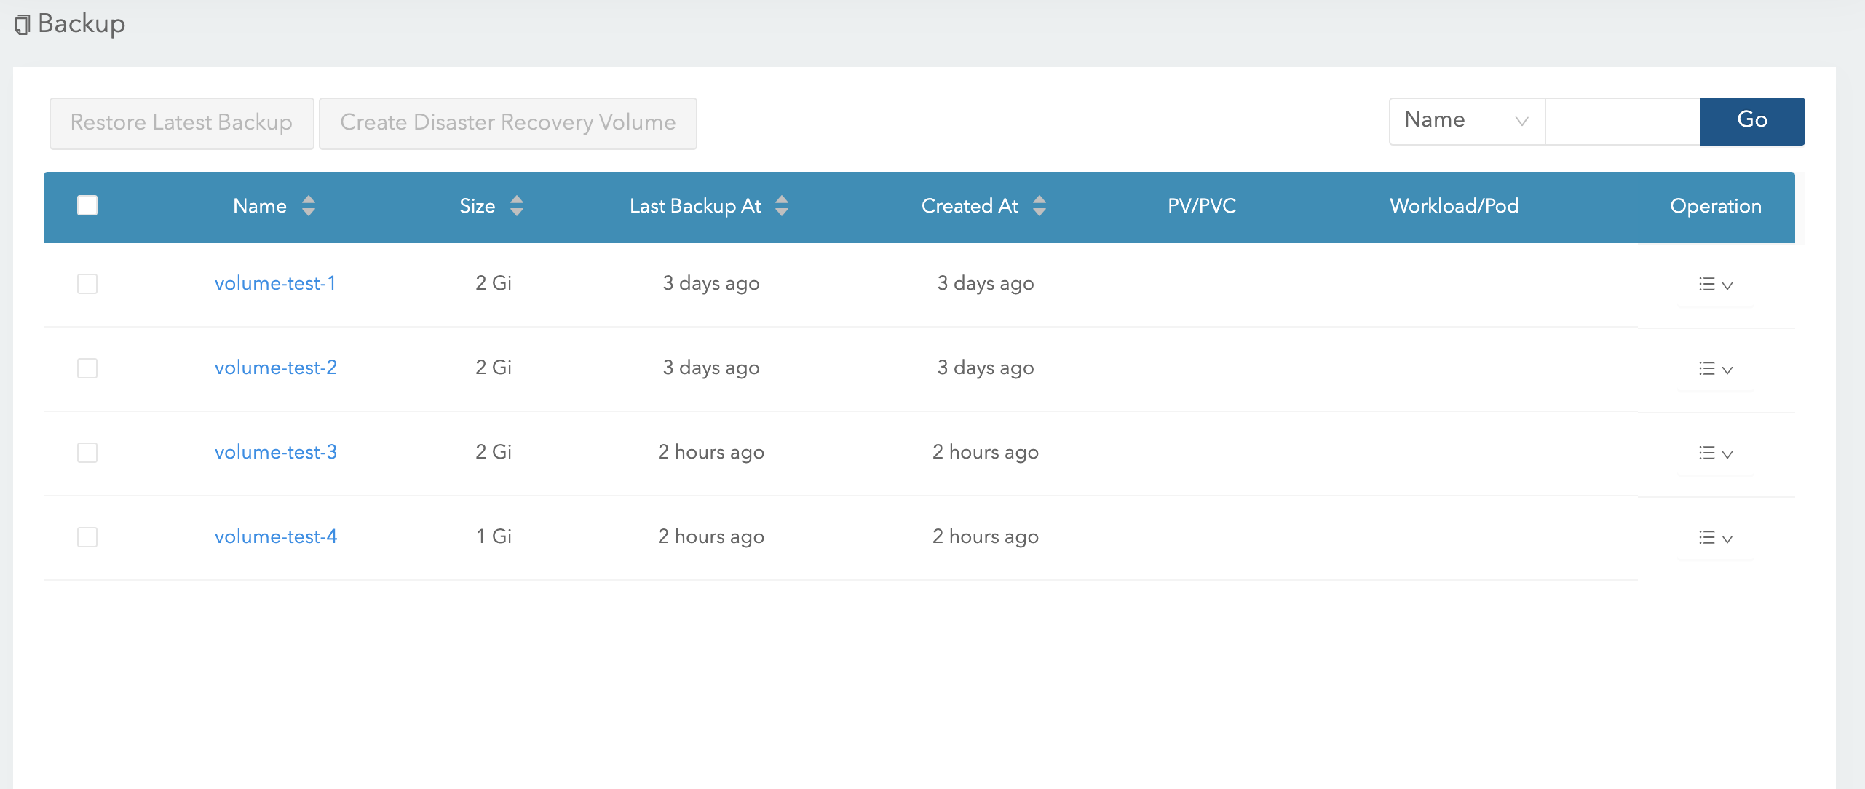Sort by Created At column arrows
The width and height of the screenshot is (1865, 789).
point(1039,206)
